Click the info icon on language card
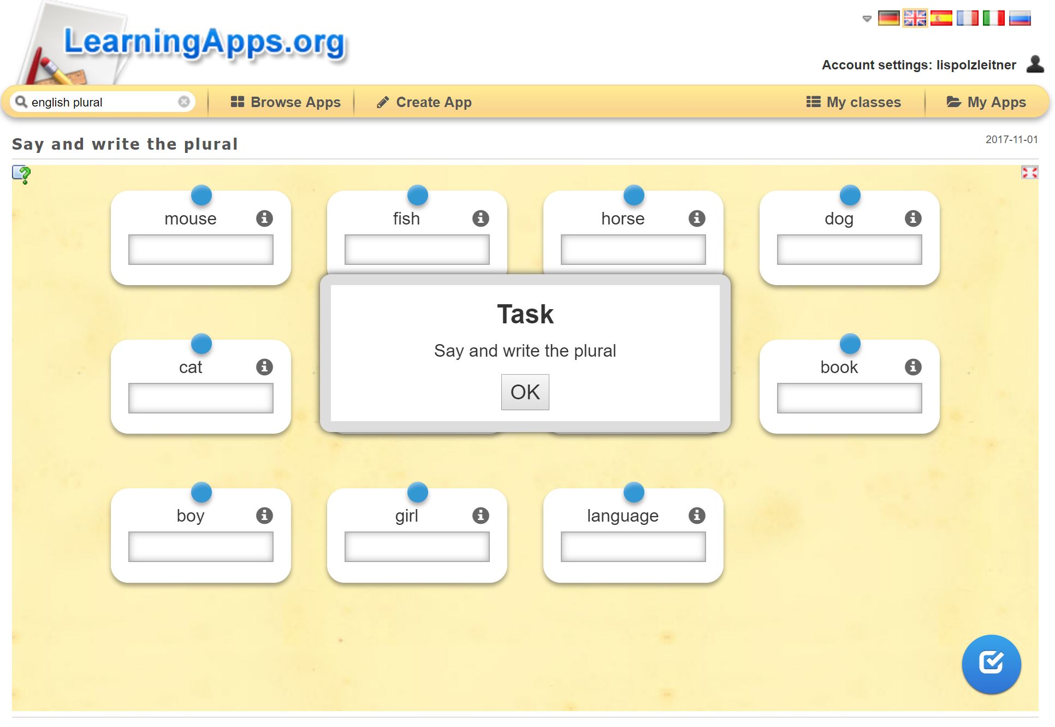This screenshot has width=1055, height=727. [x=697, y=516]
